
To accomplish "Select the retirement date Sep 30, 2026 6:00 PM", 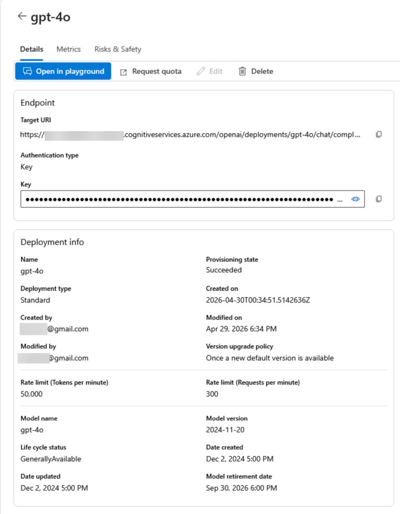I will (241, 488).
